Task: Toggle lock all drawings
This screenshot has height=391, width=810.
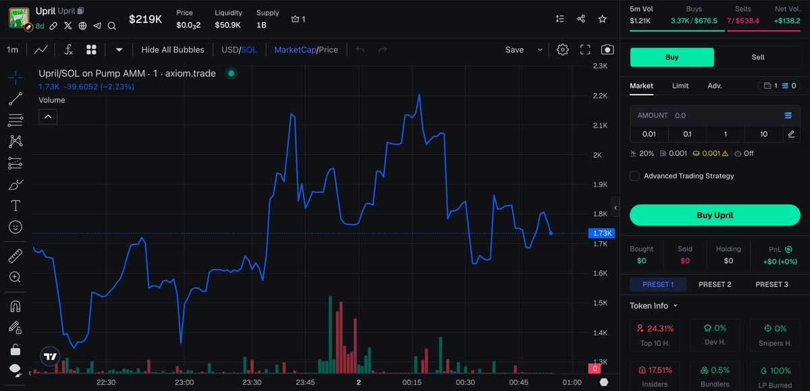Action: point(16,349)
